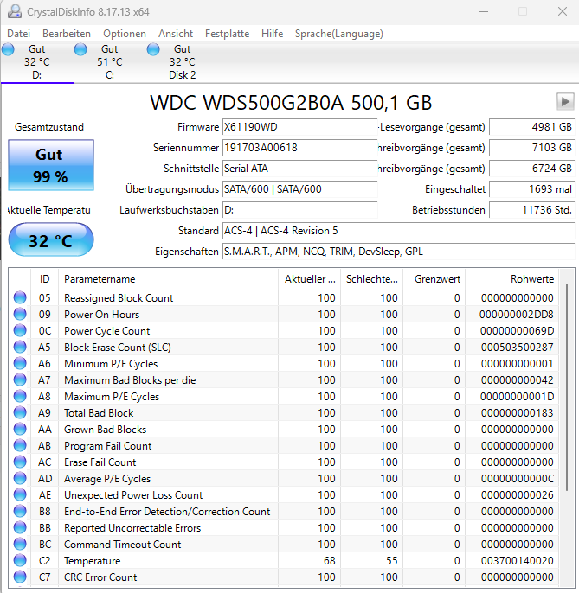The width and height of the screenshot is (579, 593).
Task: Switch to the C: drive tab
Action: point(109,62)
